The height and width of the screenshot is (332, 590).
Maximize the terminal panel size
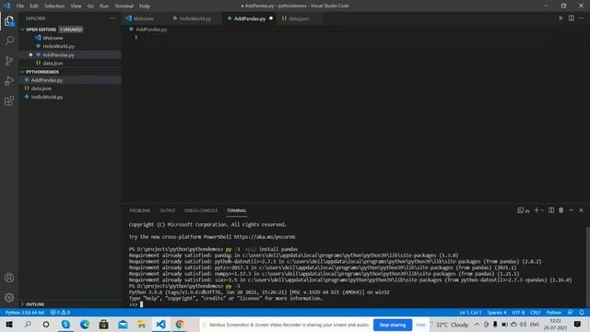coord(572,210)
